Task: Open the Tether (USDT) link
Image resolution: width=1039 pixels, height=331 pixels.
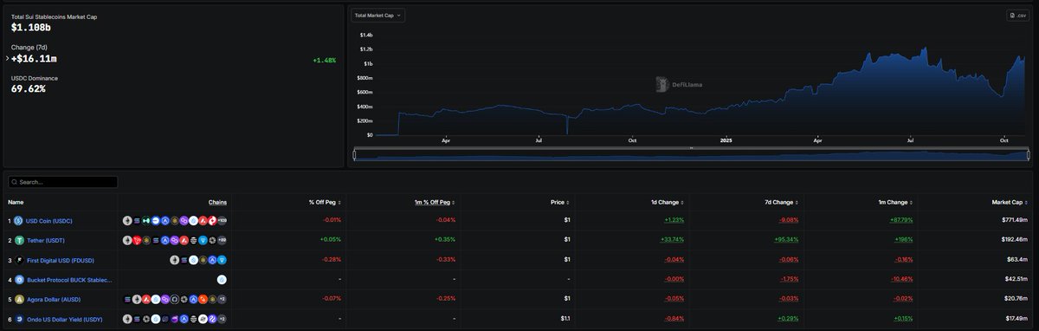Action: 46,240
